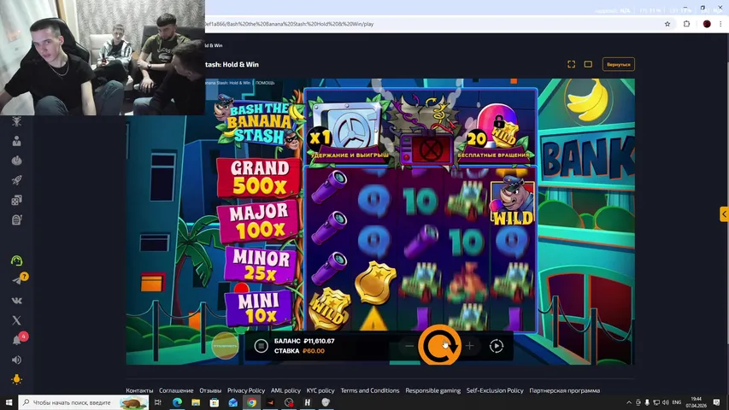
Task: Open the Responsible gaming footer link
Action: point(432,390)
